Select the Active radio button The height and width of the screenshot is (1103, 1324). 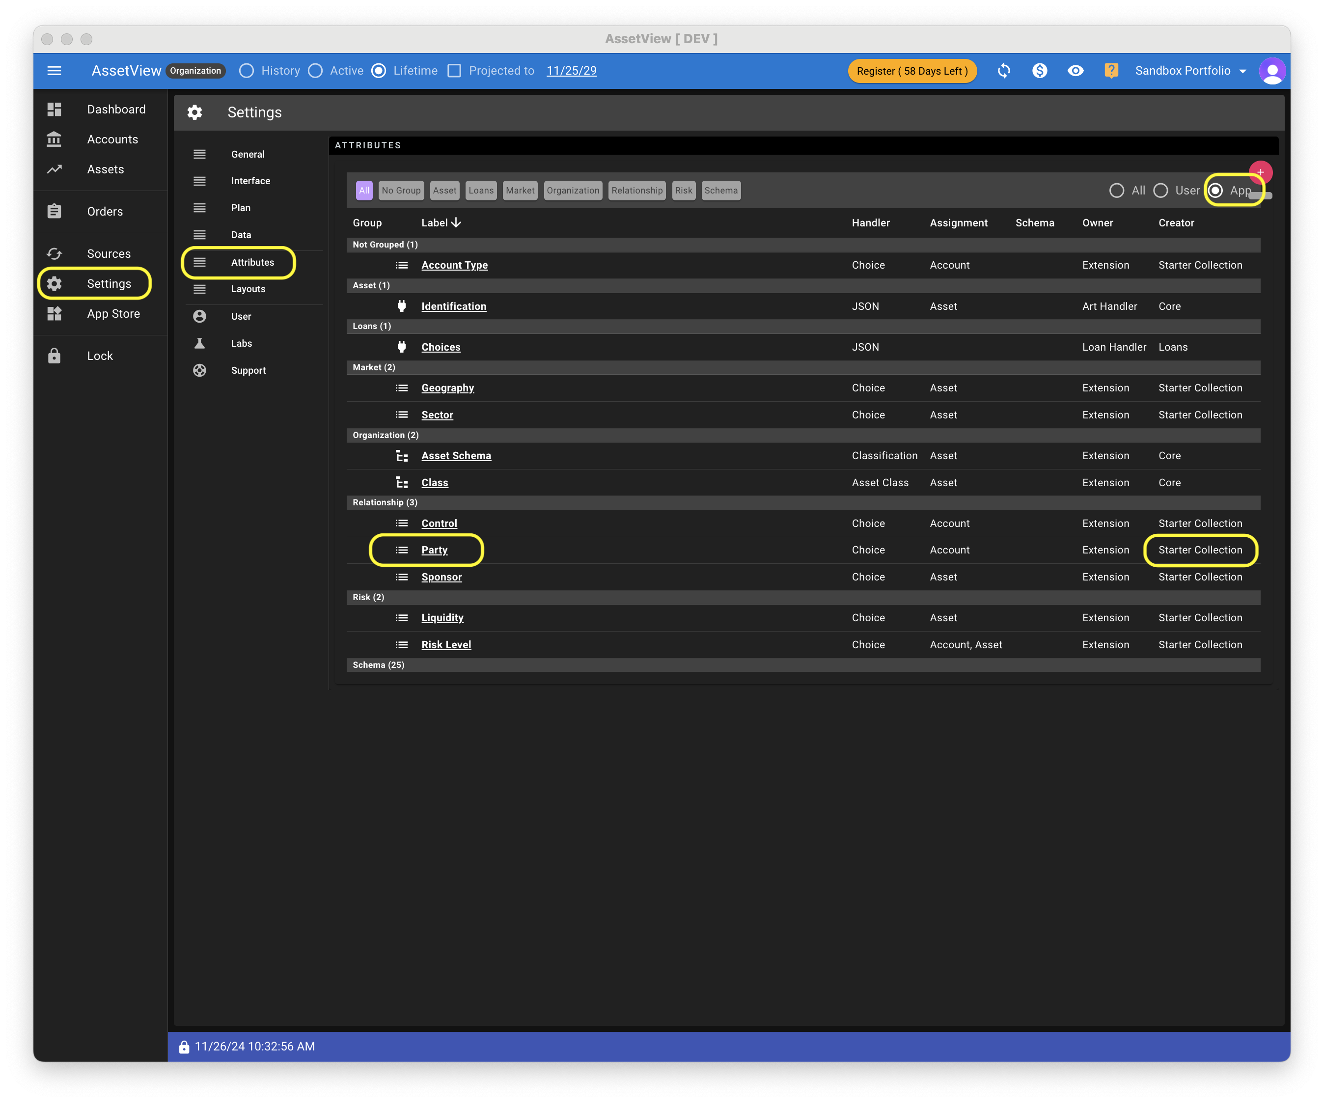[315, 71]
